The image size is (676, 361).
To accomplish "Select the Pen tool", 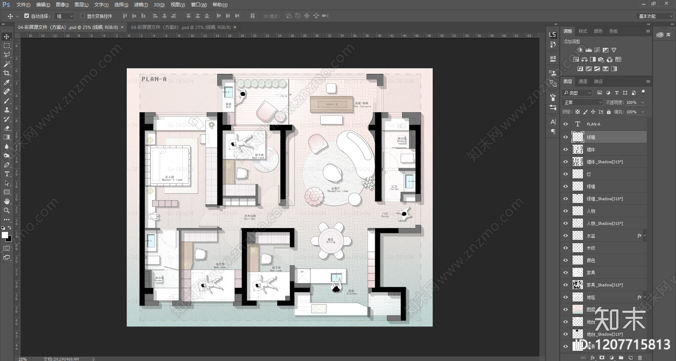I will pos(7,165).
